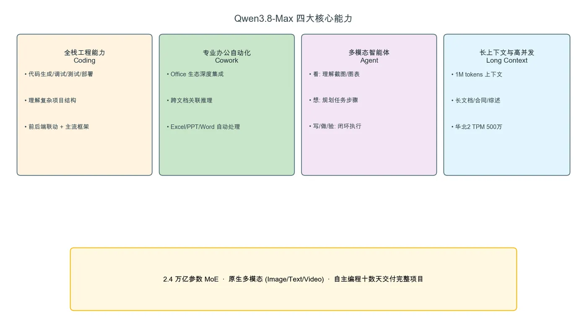Image resolution: width=587 pixels, height=336 pixels.
Task: Select the heading '多模态智能体'
Action: (x=369, y=52)
